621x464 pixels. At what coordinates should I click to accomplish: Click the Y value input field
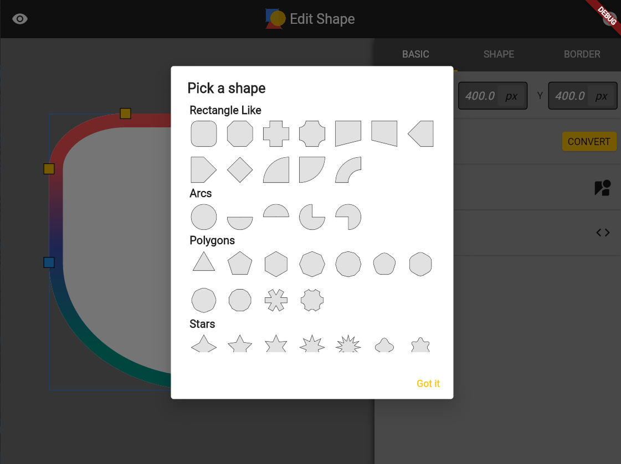[570, 96]
